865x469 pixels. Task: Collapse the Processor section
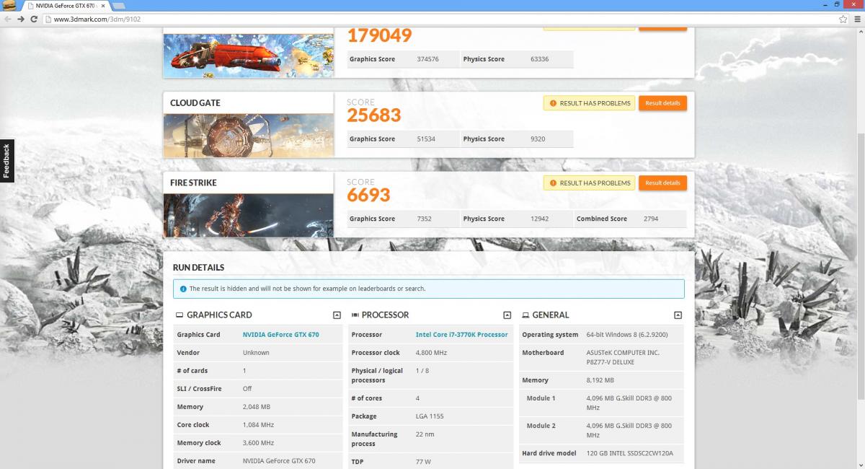coord(507,315)
